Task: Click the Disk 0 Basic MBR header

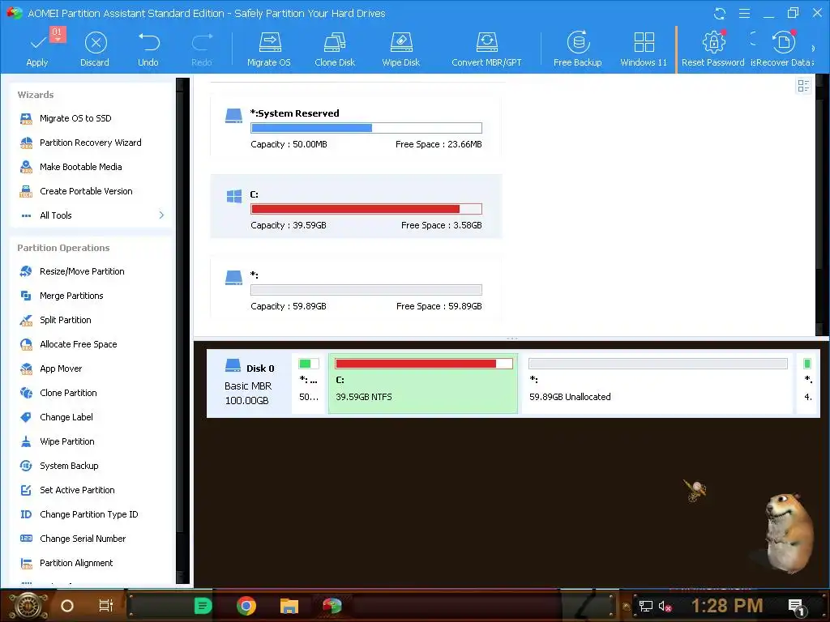Action: pyautogui.click(x=249, y=383)
